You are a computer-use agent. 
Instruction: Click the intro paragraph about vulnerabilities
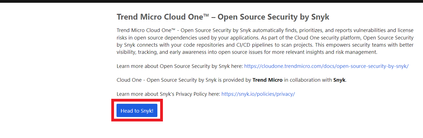pyautogui.click(x=265, y=41)
